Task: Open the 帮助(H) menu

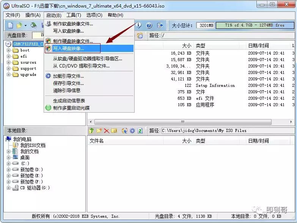Action: point(115,15)
